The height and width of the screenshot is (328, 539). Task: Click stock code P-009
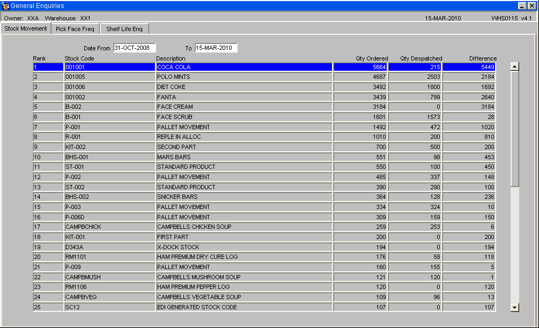(109, 267)
